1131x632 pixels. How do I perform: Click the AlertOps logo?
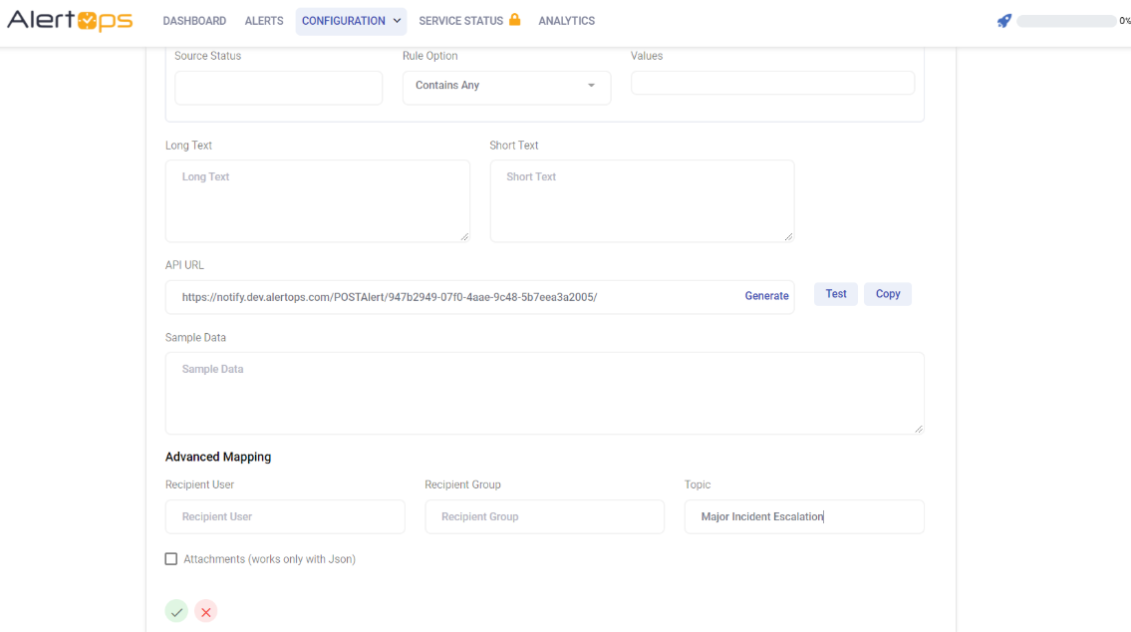point(70,21)
